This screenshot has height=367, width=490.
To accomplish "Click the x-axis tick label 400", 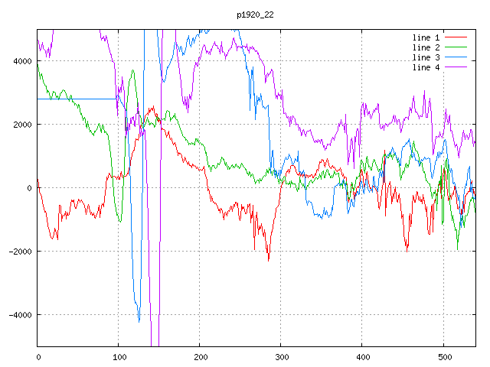I will tap(362, 357).
